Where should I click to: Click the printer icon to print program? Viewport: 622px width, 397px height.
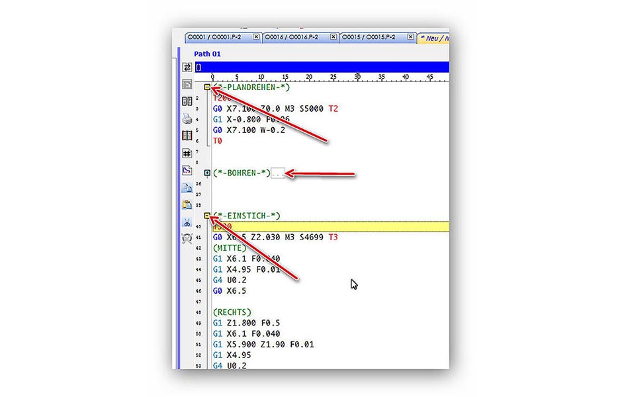187,119
